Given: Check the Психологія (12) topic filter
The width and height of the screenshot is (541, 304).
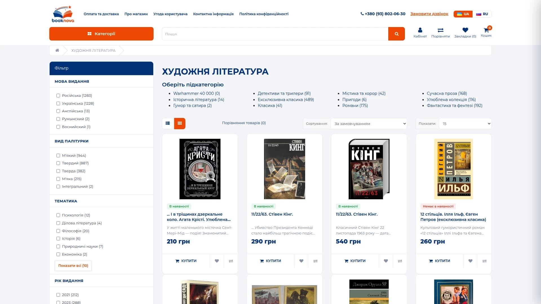Looking at the screenshot, I should [x=58, y=215].
